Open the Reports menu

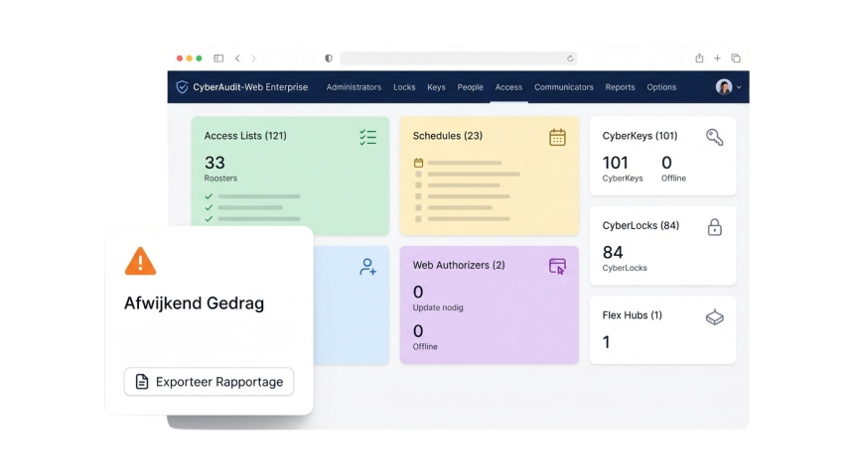click(x=620, y=87)
